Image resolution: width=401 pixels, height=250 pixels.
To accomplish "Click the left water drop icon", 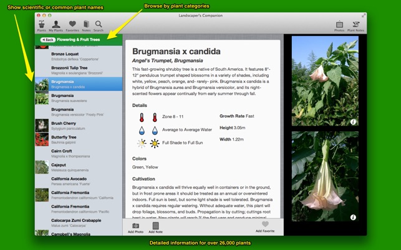I will pos(142,131).
